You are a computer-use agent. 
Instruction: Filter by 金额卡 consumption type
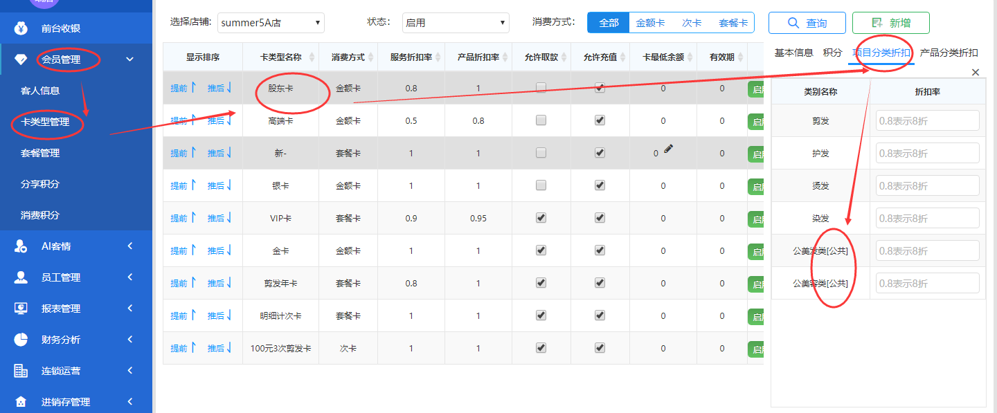point(650,23)
